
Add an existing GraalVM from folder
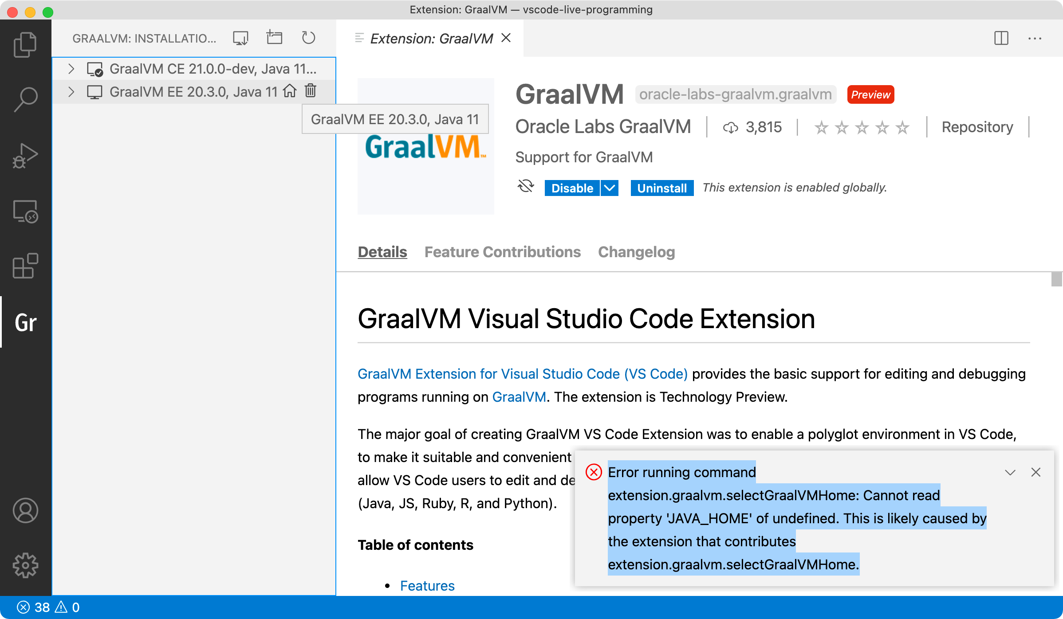[274, 38]
